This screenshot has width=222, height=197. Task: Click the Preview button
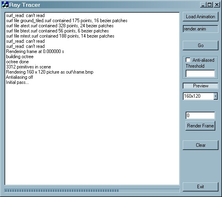(201, 86)
